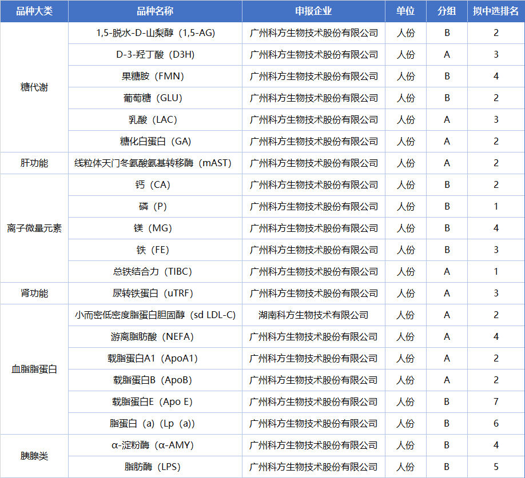Click the group A cell in the NEFA row
The height and width of the screenshot is (478, 525).
[447, 337]
